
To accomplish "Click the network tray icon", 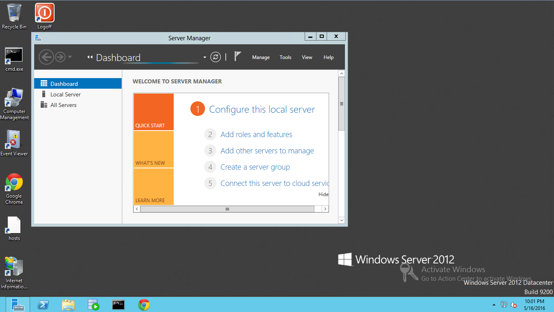I will pyautogui.click(x=504, y=305).
